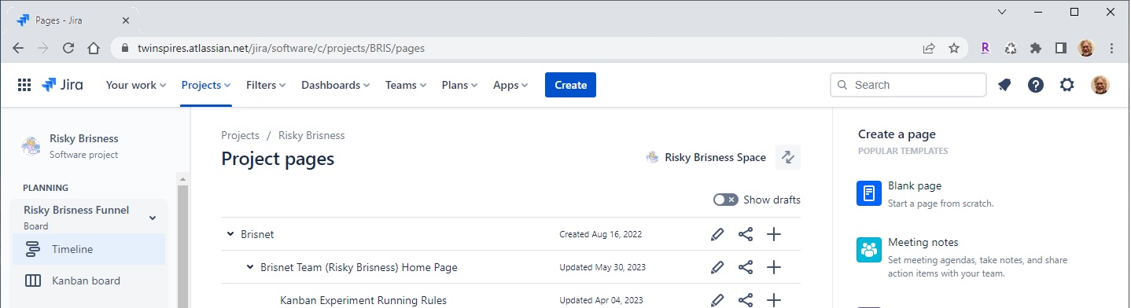
Task: Close the Pages - Jira browser tab
Action: coord(126,20)
